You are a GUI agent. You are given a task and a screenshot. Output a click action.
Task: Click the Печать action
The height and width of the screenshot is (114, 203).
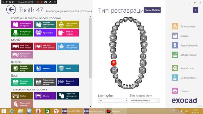click(180, 91)
